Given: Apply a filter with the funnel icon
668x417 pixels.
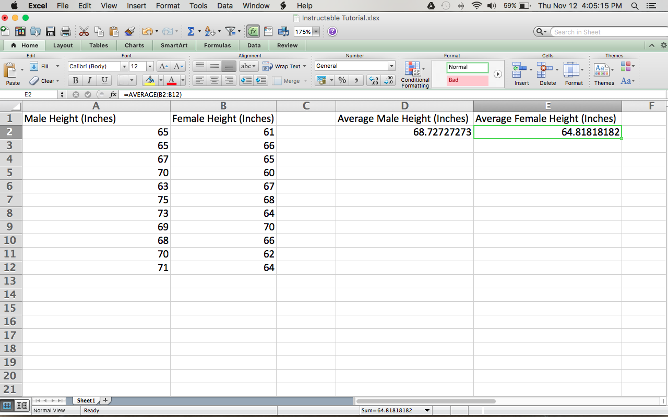Looking at the screenshot, I should (230, 31).
